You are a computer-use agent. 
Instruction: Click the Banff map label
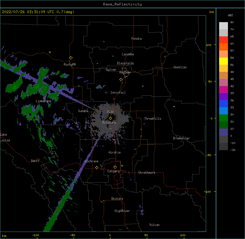pyautogui.click(x=35, y=161)
